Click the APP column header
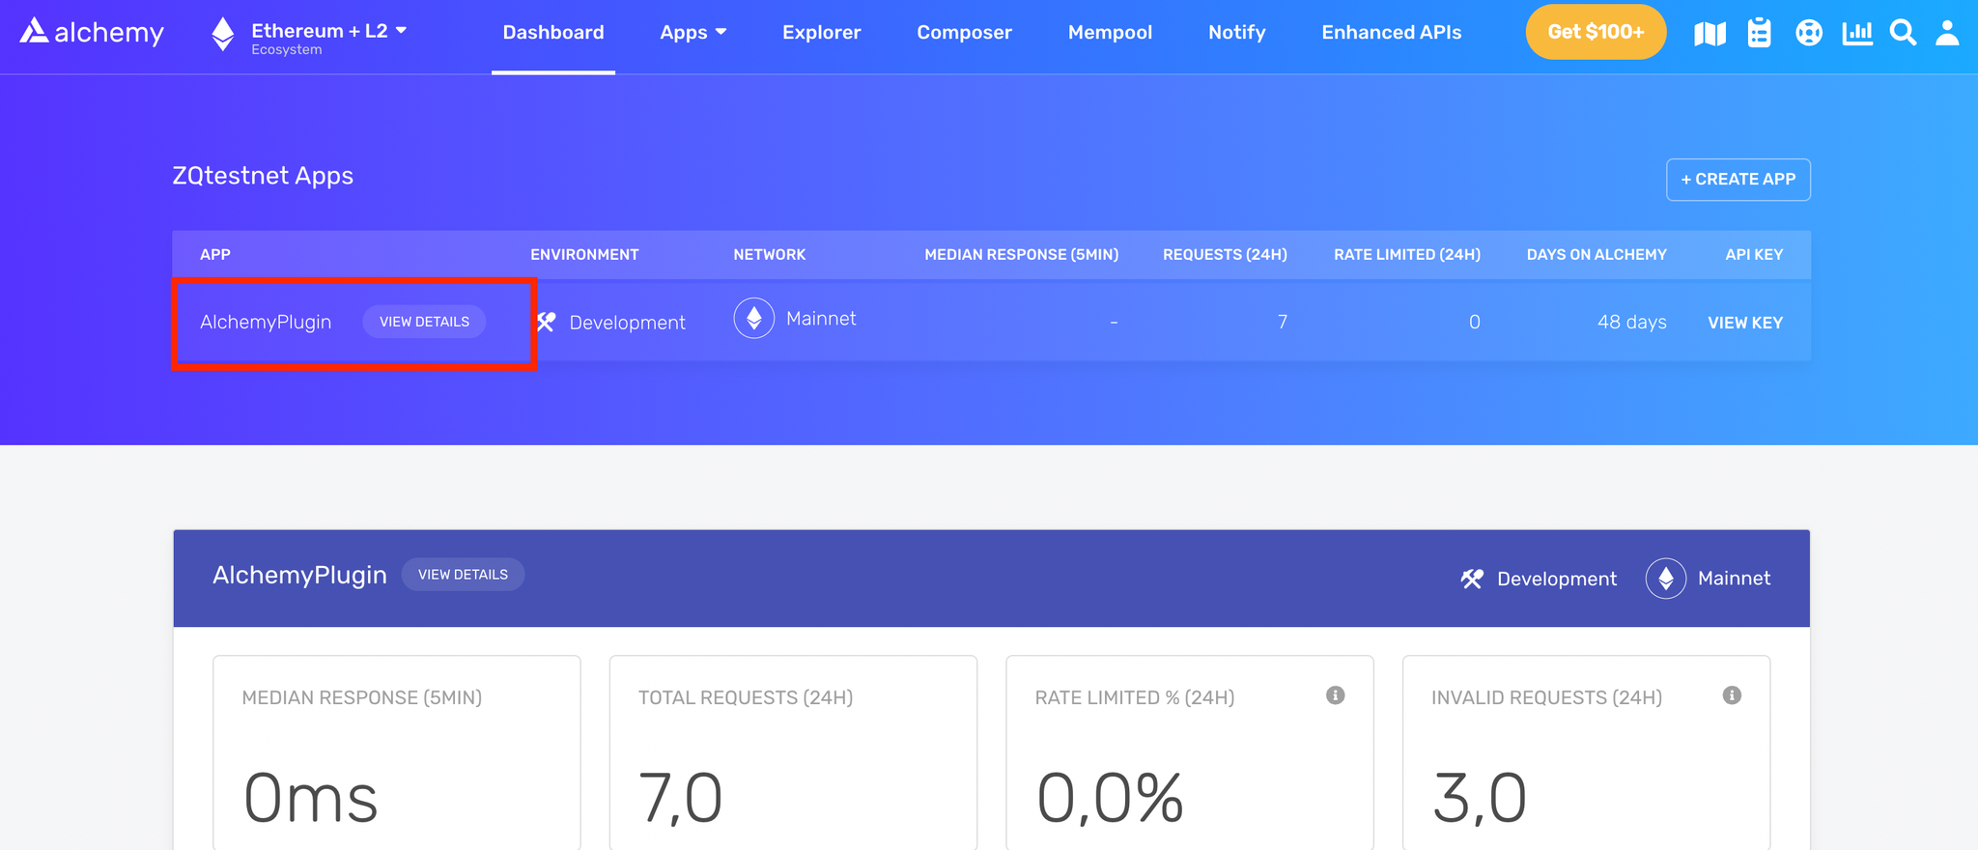1978x850 pixels. (215, 255)
